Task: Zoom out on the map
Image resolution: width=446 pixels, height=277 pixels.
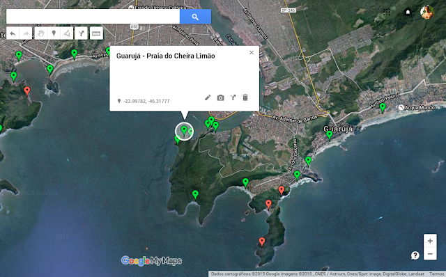Action: tap(430, 254)
